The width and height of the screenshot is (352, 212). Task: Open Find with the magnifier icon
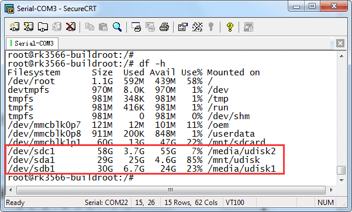pos(117,27)
